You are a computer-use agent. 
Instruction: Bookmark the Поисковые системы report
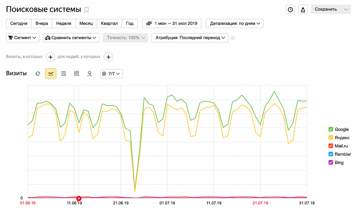(x=87, y=10)
